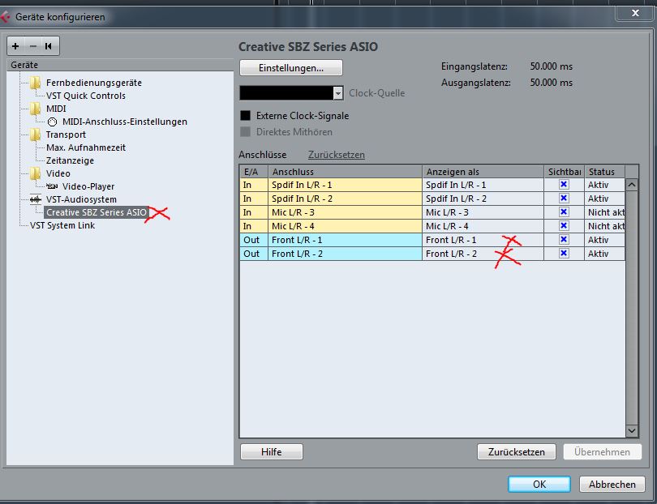
Task: Confirm with the OK button
Action: (539, 484)
